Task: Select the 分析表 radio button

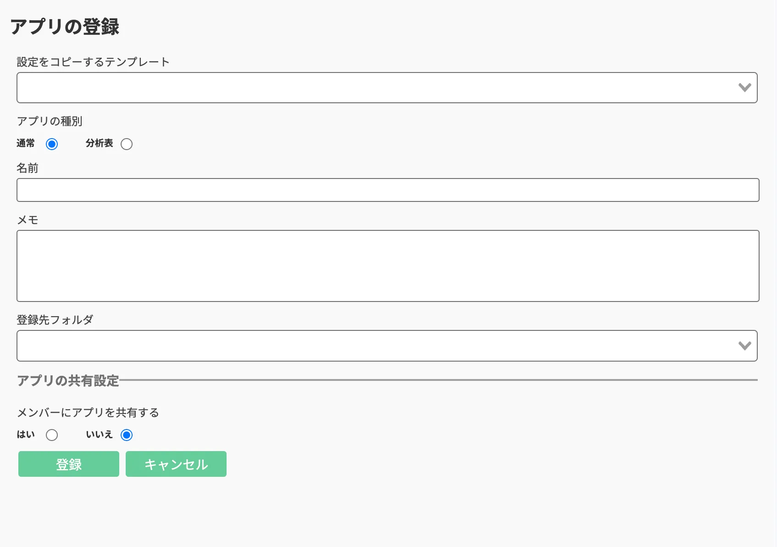Action: tap(127, 144)
